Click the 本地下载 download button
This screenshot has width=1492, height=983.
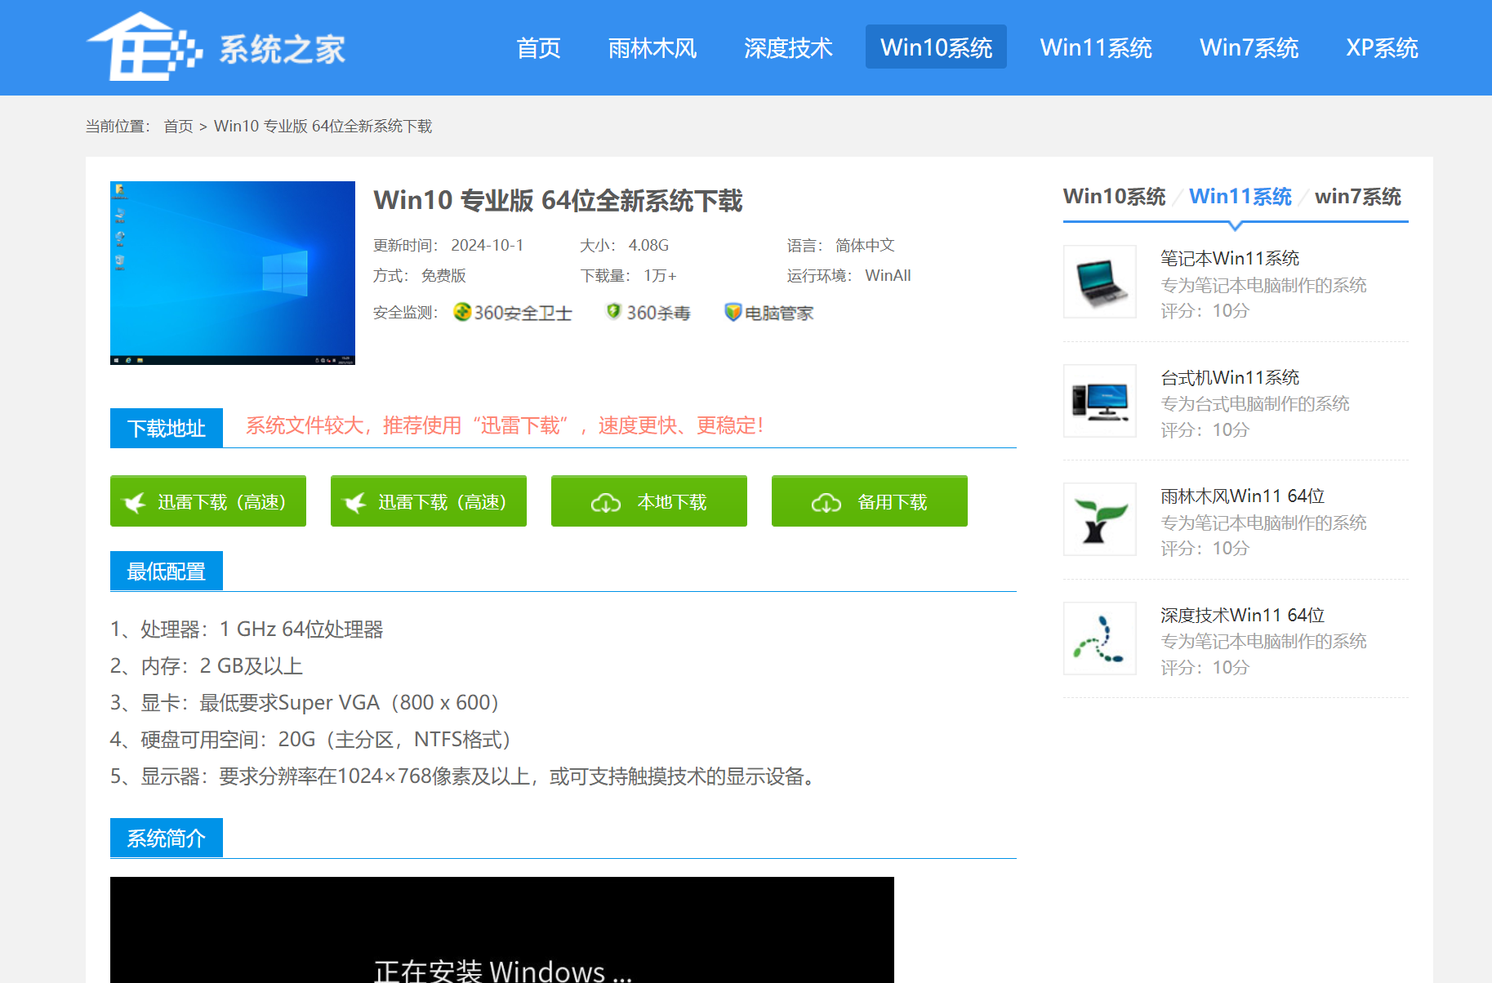click(649, 501)
